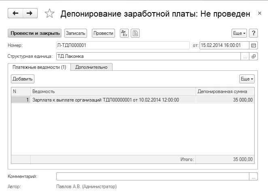Focus the Номер input field
This screenshot has width=268, height=195.
[x=123, y=45]
